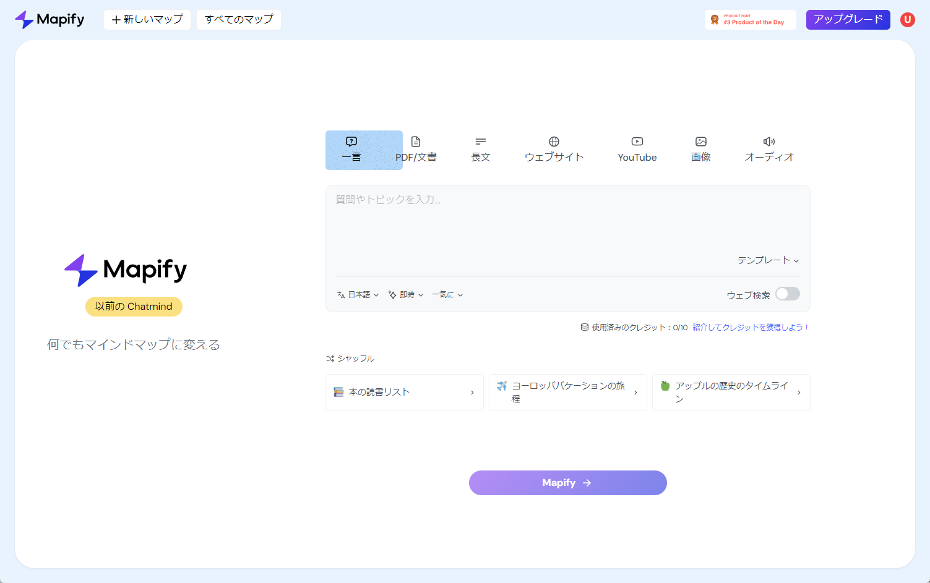Screen dimensions: 930x583
Task: Click the Product Hunt #3 Product badge
Action: point(750,20)
